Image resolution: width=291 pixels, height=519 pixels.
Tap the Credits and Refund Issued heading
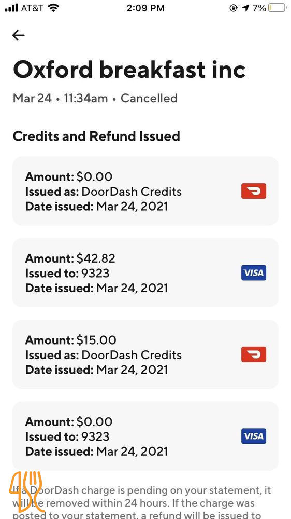[96, 136]
